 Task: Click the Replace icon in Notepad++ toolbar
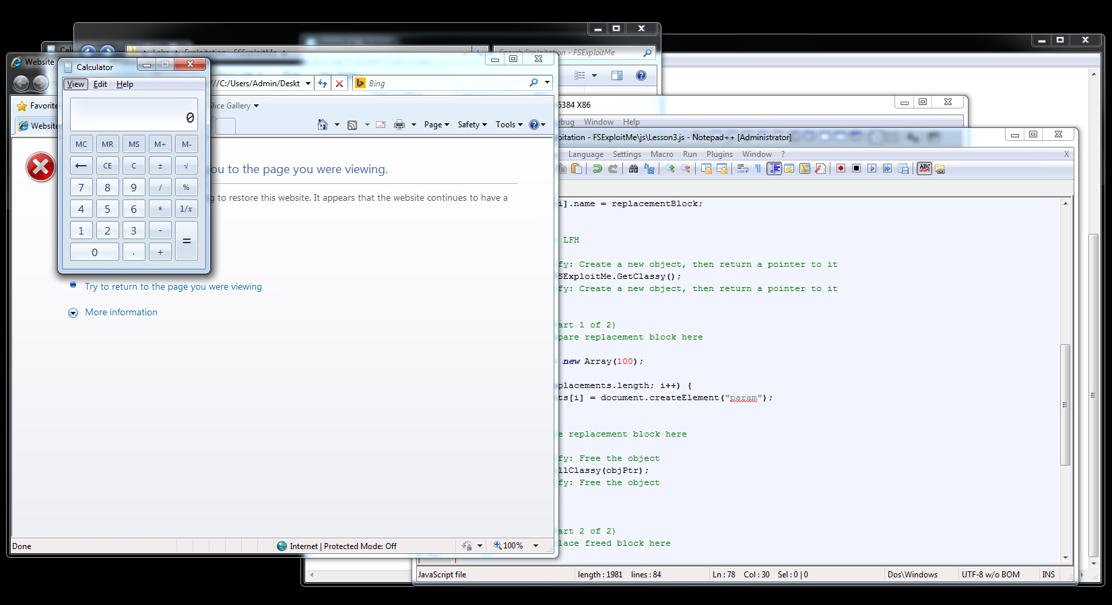tap(649, 168)
